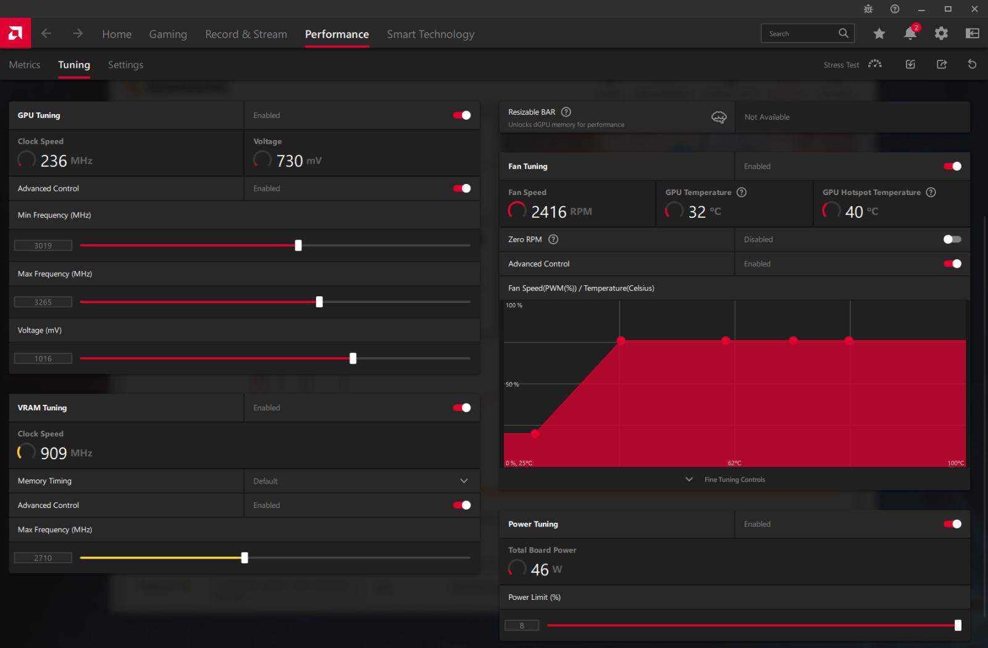Open the Home tab
This screenshot has width=988, height=648.
tap(117, 34)
